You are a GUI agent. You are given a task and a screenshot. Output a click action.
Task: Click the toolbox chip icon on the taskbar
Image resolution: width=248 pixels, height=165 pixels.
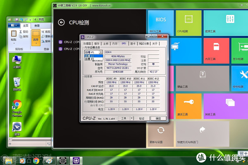point(63,161)
